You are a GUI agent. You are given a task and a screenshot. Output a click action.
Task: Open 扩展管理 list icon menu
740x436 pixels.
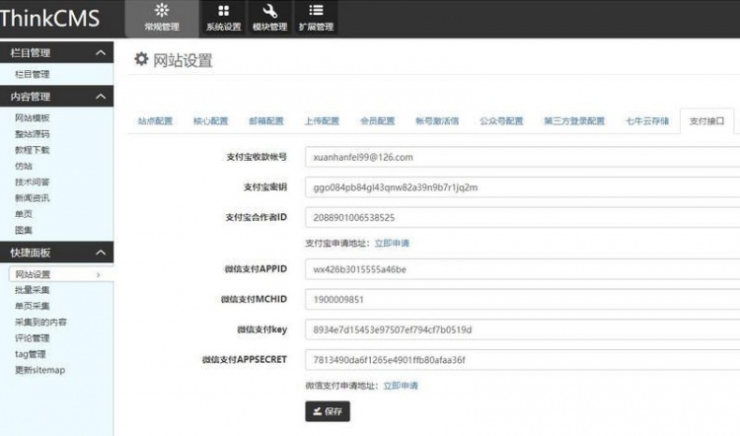316,18
